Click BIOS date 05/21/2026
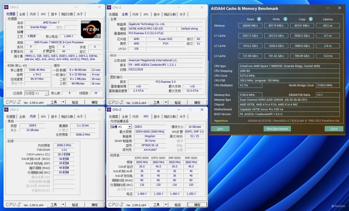This screenshot has height=211, width=349. coord(165,69)
